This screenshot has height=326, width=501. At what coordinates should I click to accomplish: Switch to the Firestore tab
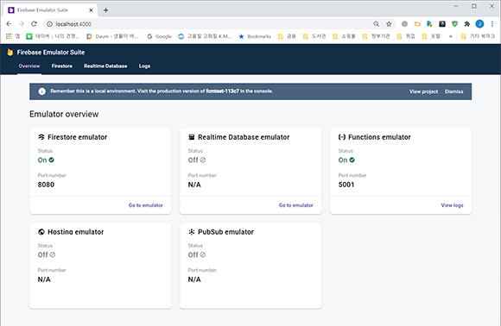62,66
